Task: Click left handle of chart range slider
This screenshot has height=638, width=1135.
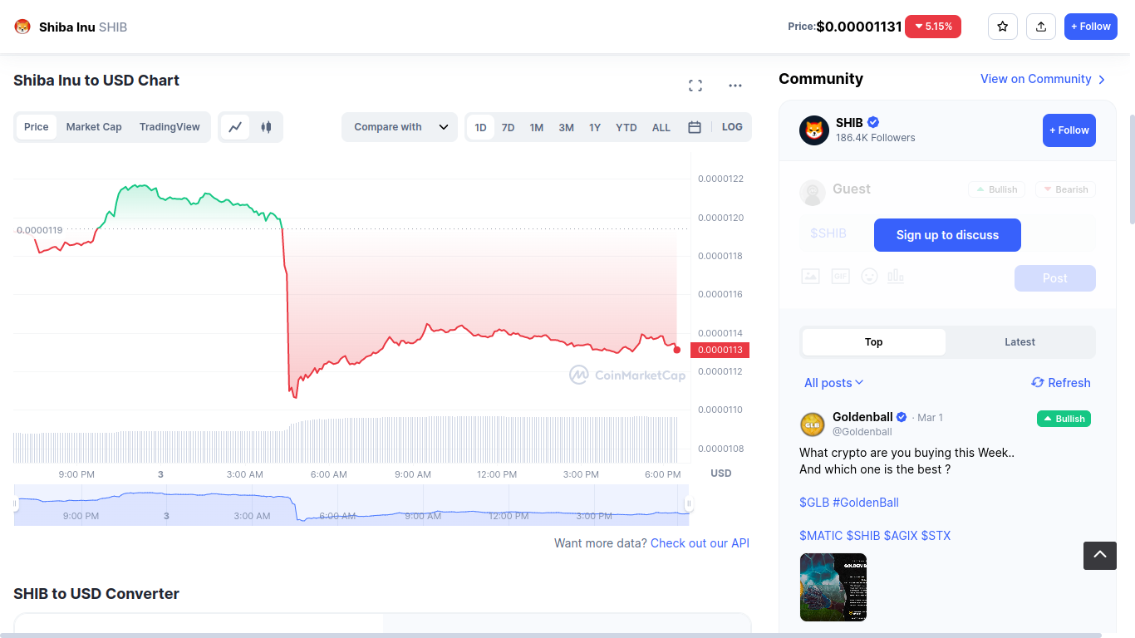Action: click(x=15, y=504)
